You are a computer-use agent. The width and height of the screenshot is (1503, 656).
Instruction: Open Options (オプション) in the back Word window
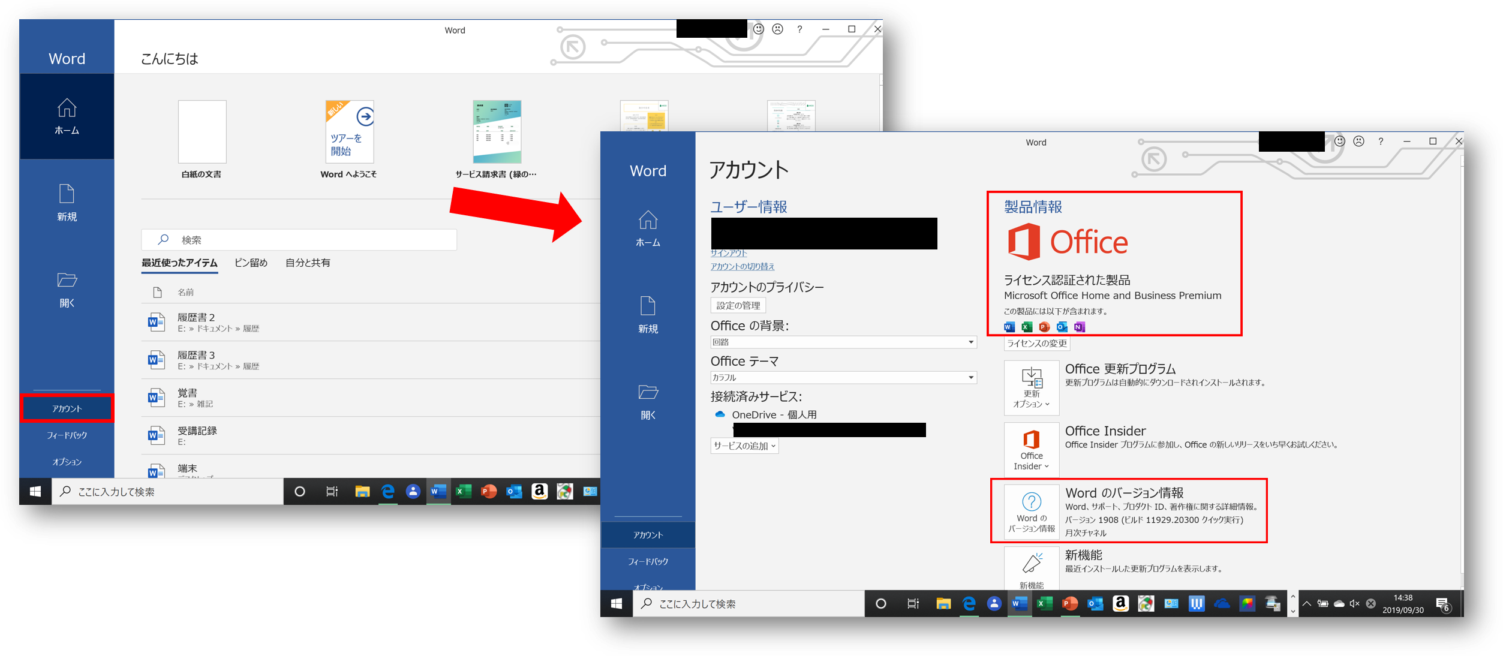67,462
